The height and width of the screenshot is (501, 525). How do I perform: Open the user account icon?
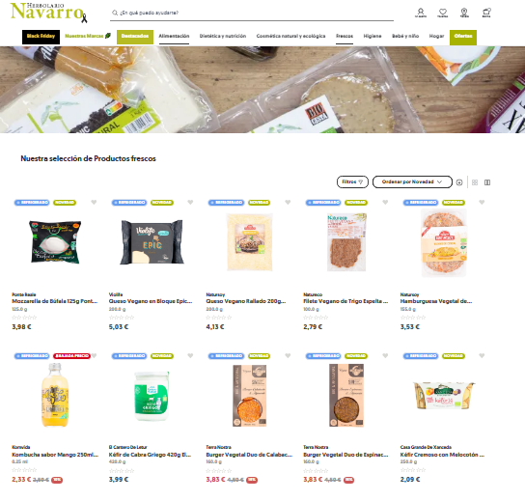[421, 13]
